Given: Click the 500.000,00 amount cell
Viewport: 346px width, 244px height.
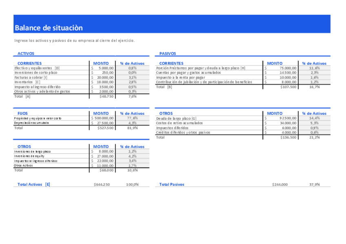Looking at the screenshot, I should coord(104,118).
